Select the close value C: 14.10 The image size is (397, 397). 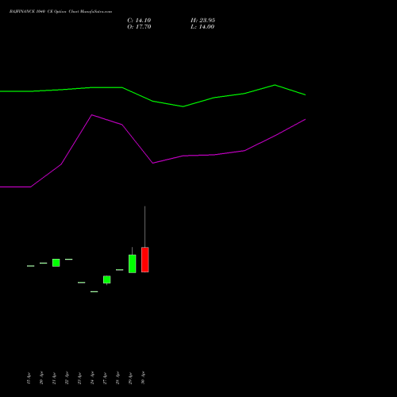click(x=139, y=21)
